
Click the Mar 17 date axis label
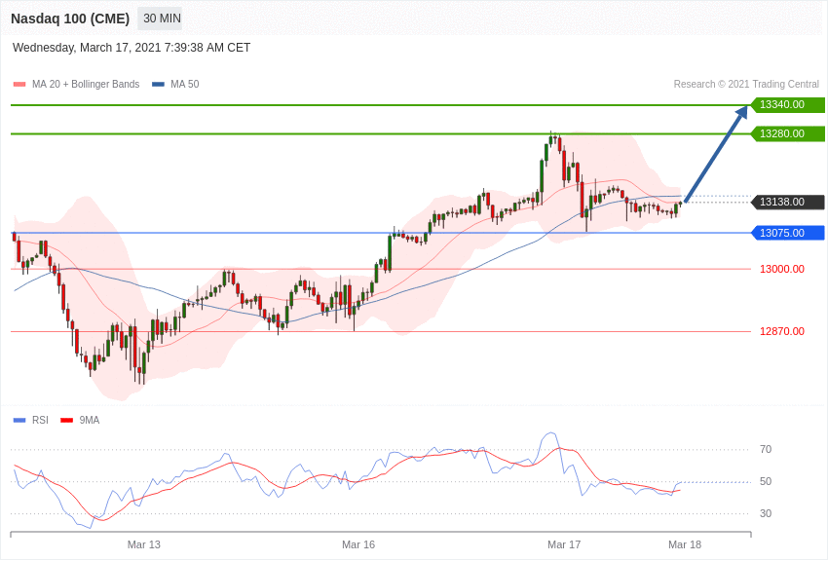coord(564,544)
